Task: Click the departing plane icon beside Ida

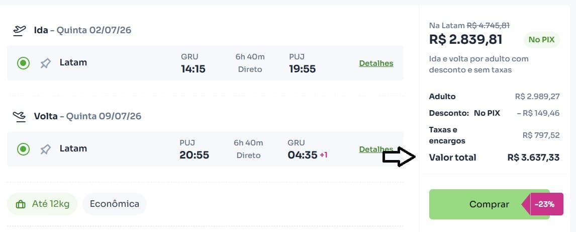Action: point(19,30)
